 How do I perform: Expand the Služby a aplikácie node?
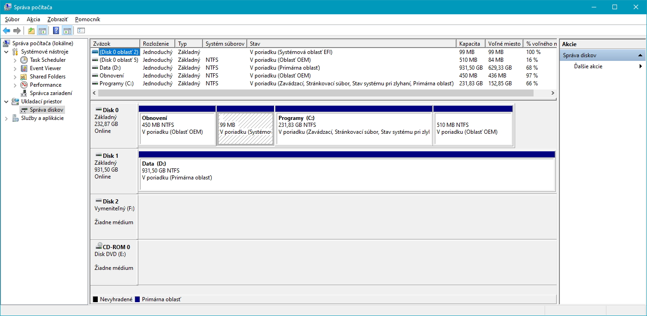(x=6, y=118)
